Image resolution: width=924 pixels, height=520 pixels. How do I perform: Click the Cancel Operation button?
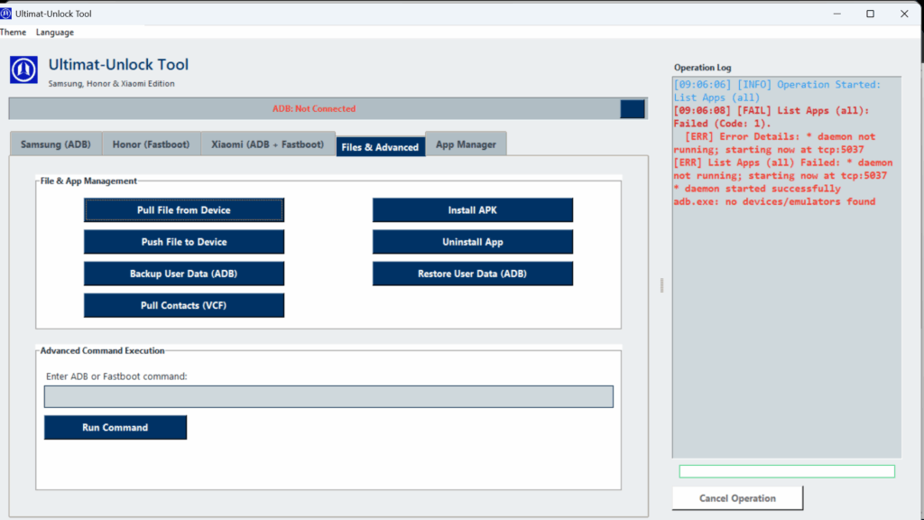[x=737, y=498]
